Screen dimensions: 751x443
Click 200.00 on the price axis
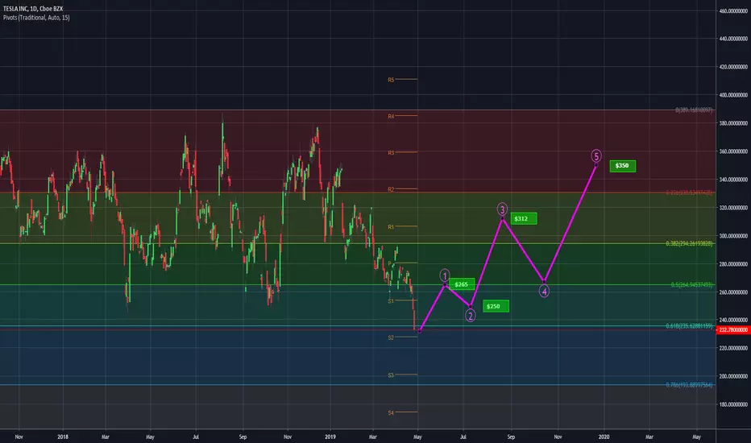point(733,376)
